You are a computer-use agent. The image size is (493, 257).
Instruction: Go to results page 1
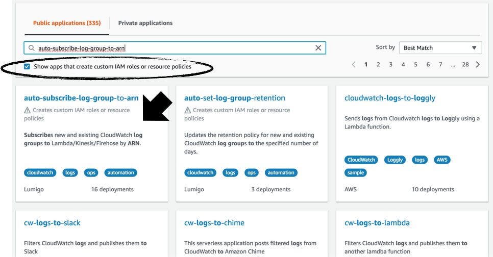tap(366, 64)
